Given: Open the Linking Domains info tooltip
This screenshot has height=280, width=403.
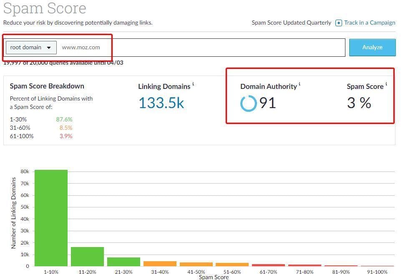Looking at the screenshot, I should pos(192,84).
